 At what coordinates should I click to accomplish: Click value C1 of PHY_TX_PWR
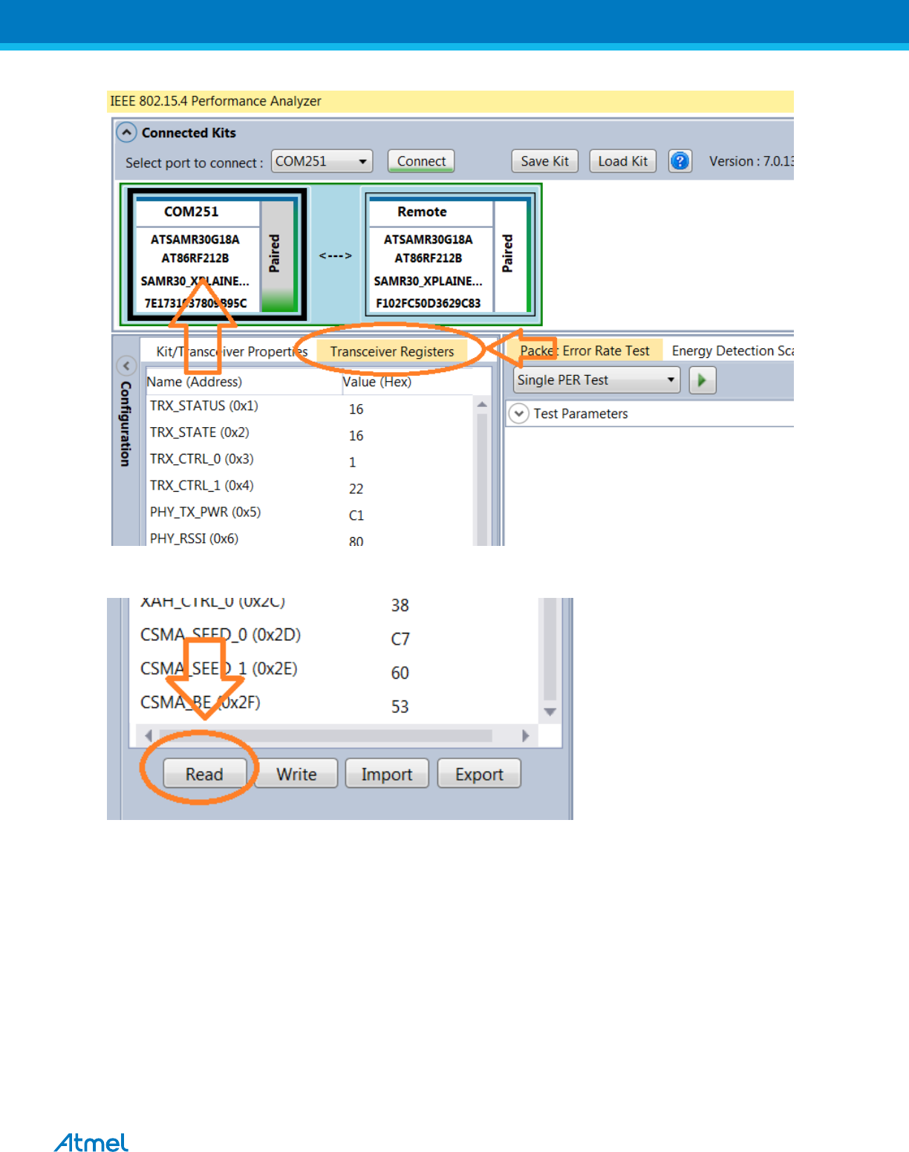(356, 515)
